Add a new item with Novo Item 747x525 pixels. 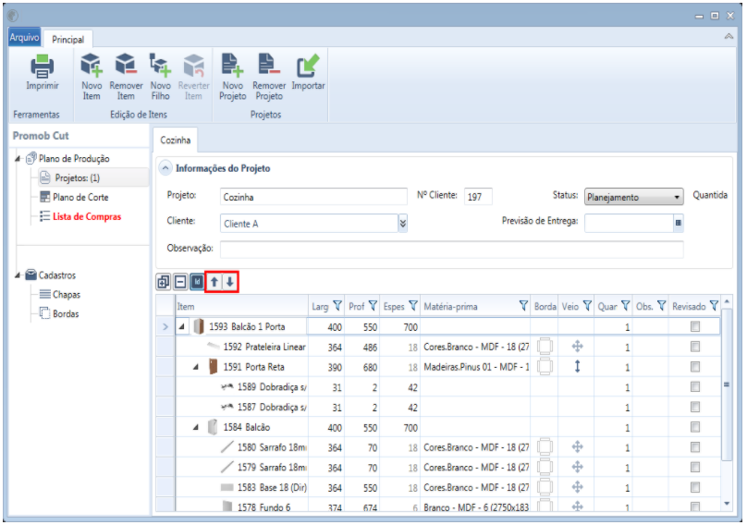click(x=92, y=66)
